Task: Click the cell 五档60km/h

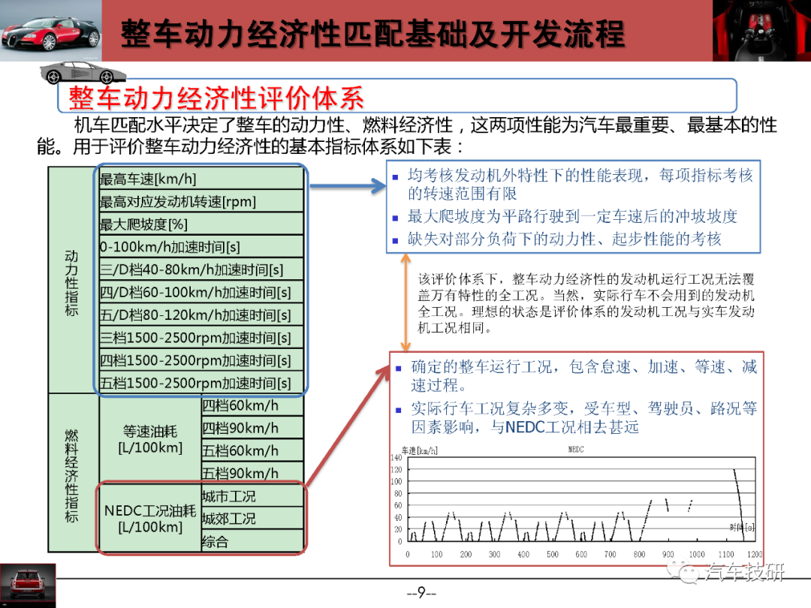Action: [x=252, y=451]
